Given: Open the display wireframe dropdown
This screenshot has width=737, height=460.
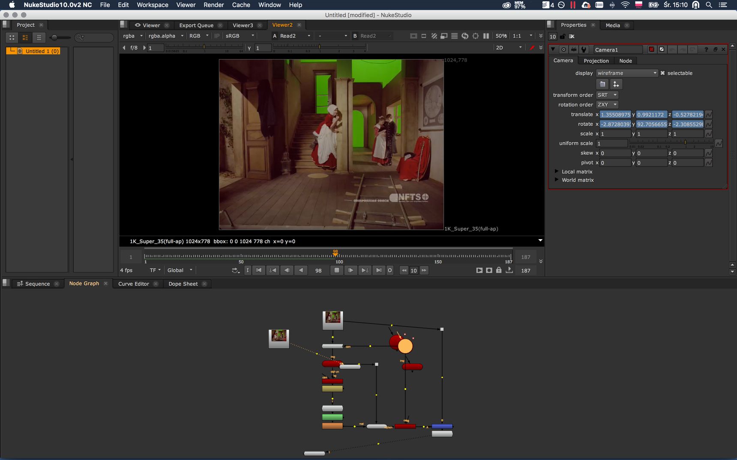Looking at the screenshot, I should 627,73.
